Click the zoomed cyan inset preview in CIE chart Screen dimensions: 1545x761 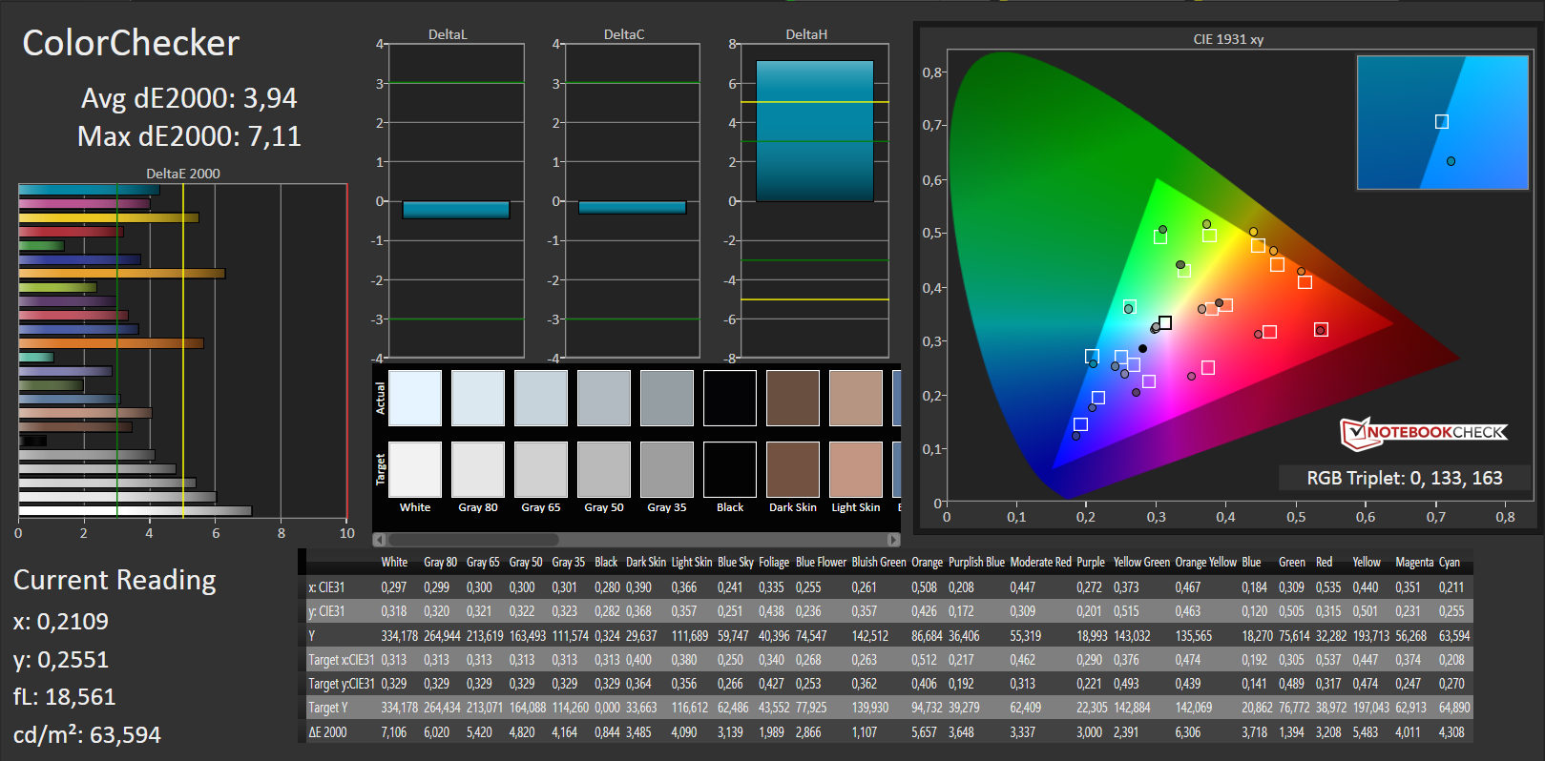click(x=1442, y=122)
